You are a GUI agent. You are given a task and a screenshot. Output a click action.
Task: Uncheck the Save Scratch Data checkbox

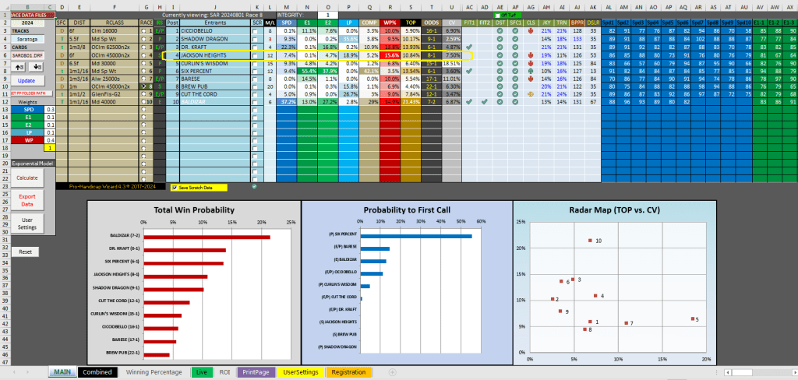point(174,188)
